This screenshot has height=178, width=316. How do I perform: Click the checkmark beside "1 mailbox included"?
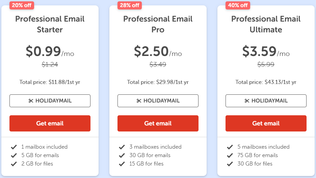[x=14, y=147]
